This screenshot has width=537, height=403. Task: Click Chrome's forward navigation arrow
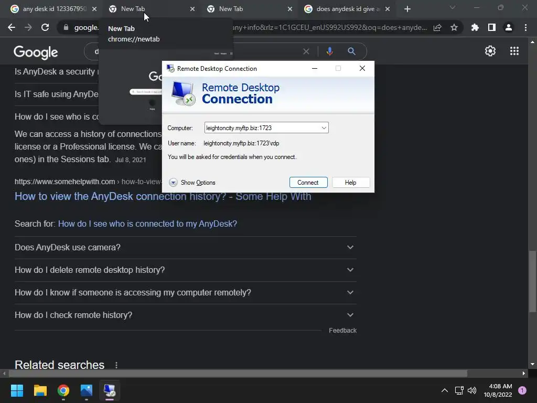[x=28, y=27]
